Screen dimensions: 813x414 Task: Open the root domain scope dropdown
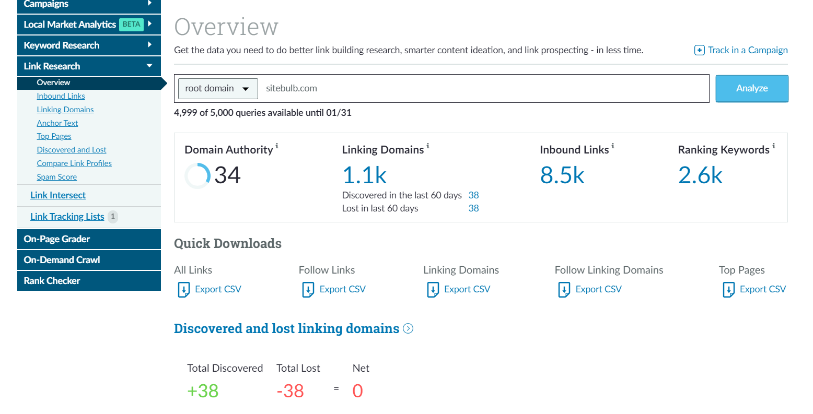coord(218,88)
